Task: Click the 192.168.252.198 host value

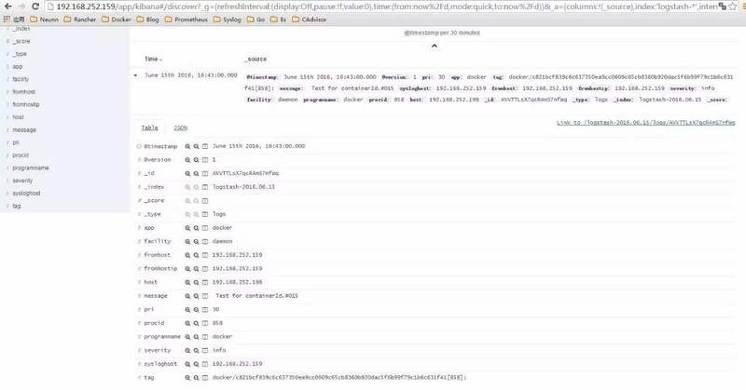Action: click(237, 282)
